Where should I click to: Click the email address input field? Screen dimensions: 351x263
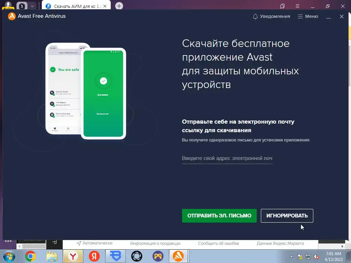point(227,158)
